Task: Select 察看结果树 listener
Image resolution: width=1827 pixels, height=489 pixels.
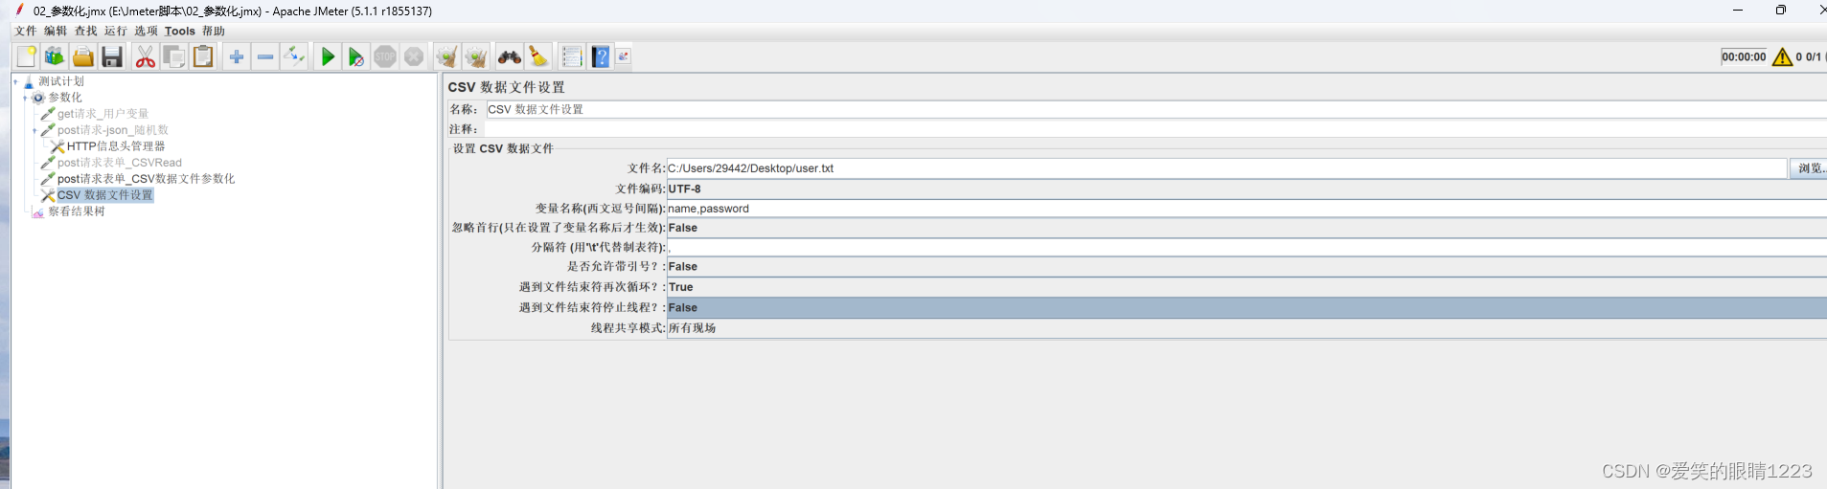Action: click(77, 211)
